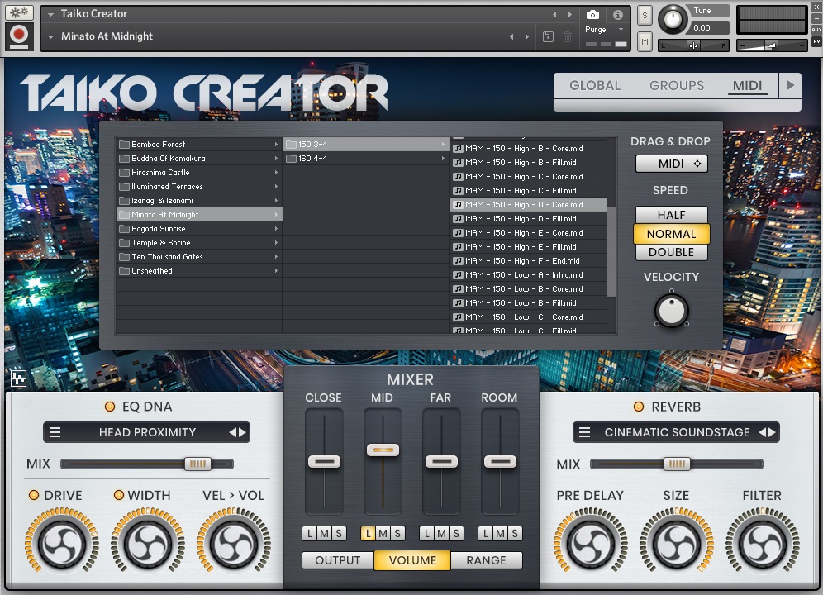Click the MIDI file list scrollbar
The width and height of the screenshot is (823, 595).
pyautogui.click(x=611, y=252)
